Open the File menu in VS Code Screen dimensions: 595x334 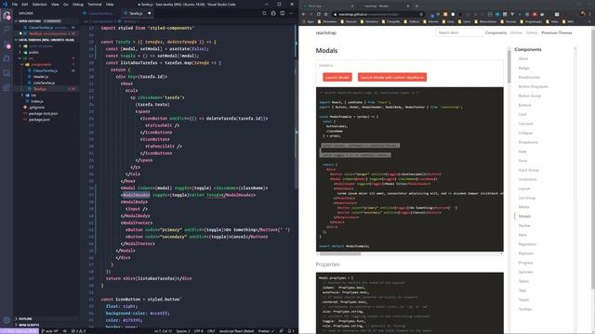pyautogui.click(x=15, y=4)
